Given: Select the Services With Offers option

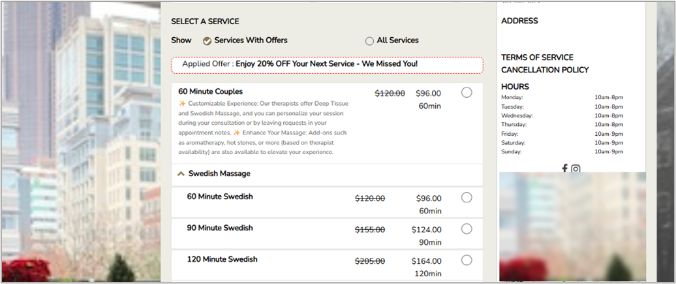Looking at the screenshot, I should (207, 41).
